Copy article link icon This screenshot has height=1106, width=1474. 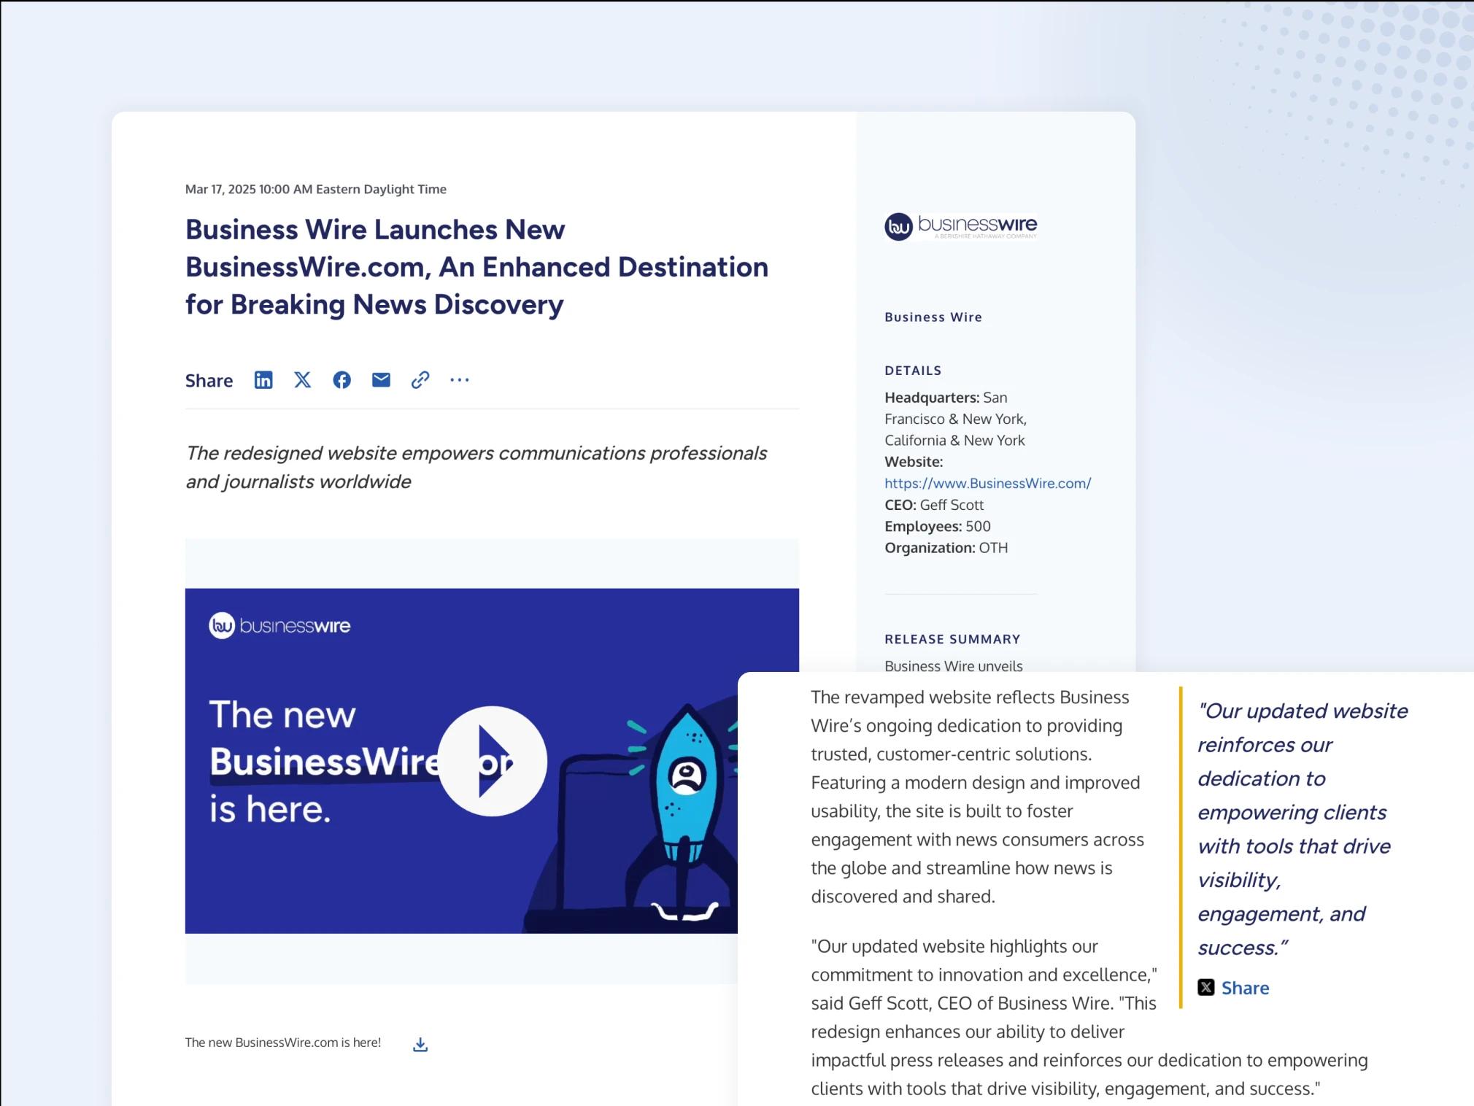(420, 380)
